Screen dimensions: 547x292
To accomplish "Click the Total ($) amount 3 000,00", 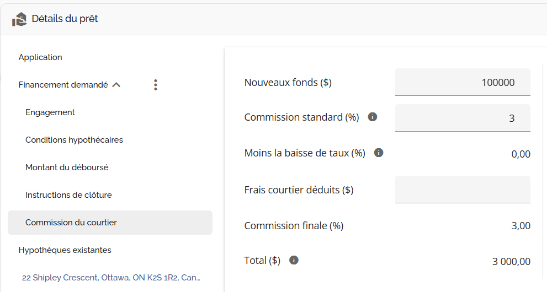I will click(x=511, y=261).
